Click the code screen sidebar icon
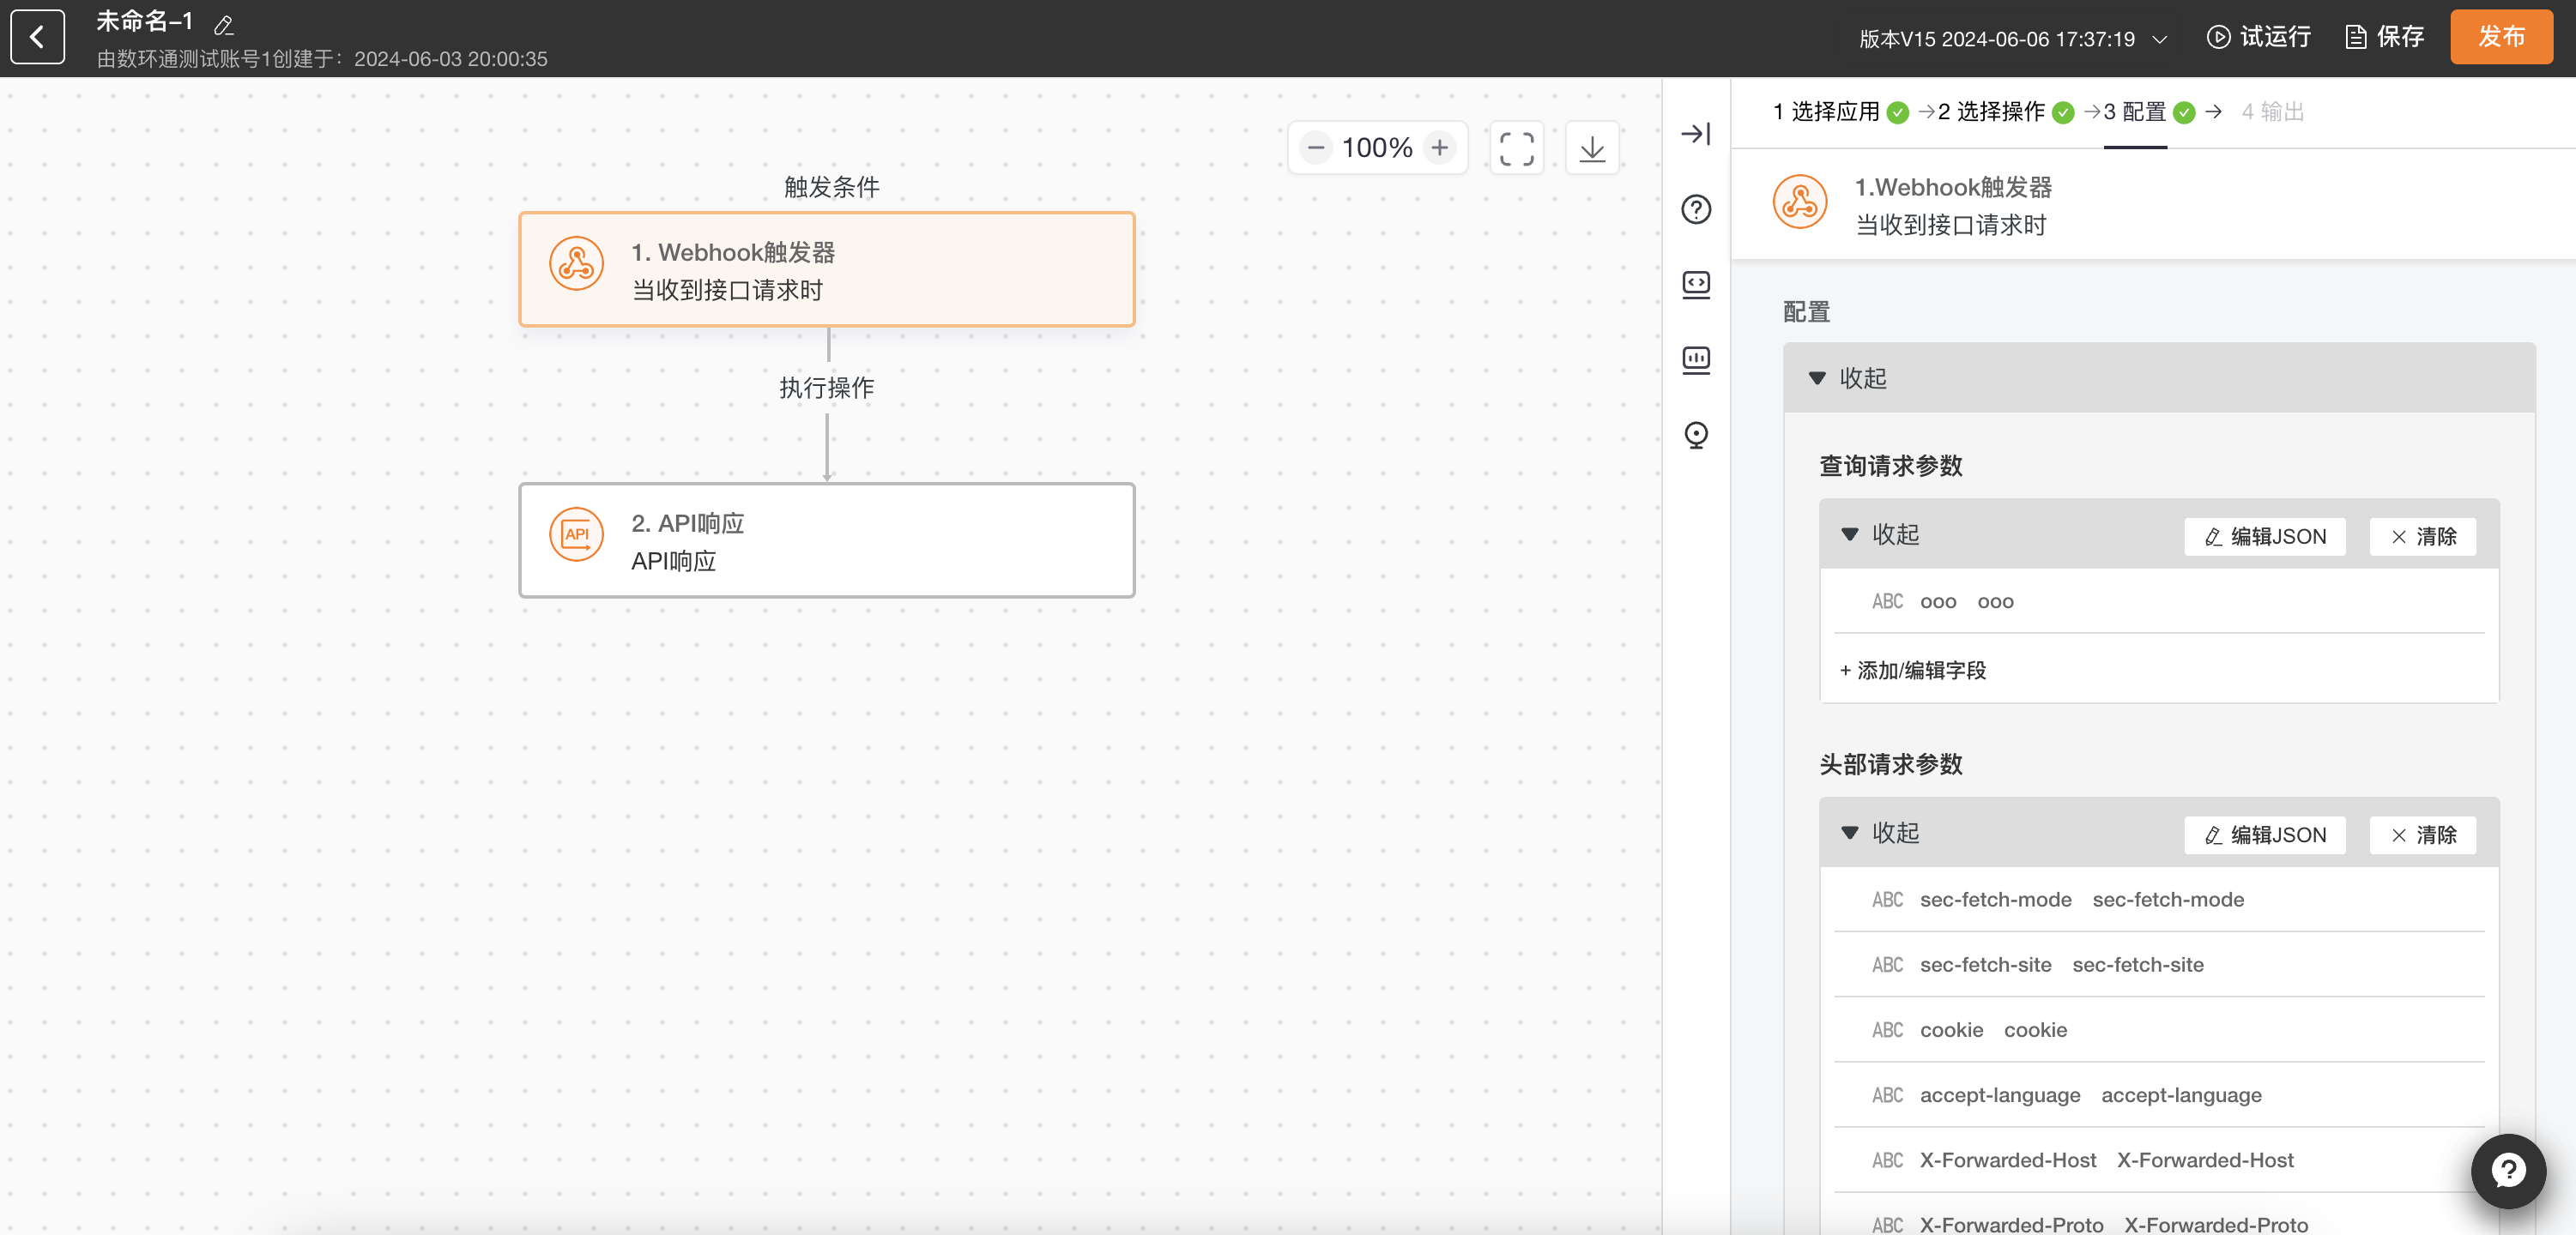The height and width of the screenshot is (1235, 2576). 1696,285
